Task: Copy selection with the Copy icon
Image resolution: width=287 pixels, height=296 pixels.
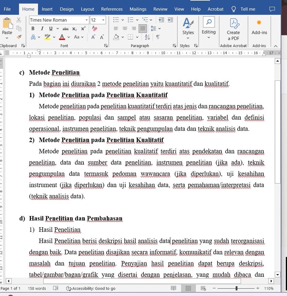Action: click(x=19, y=28)
